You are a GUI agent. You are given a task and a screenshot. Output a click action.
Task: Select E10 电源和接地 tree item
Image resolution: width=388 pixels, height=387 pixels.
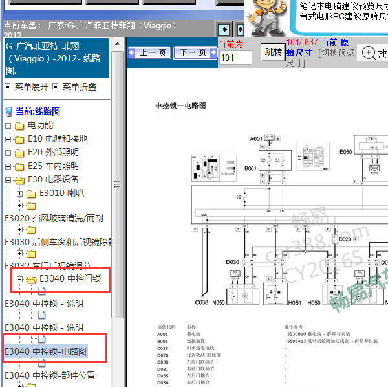(58, 139)
